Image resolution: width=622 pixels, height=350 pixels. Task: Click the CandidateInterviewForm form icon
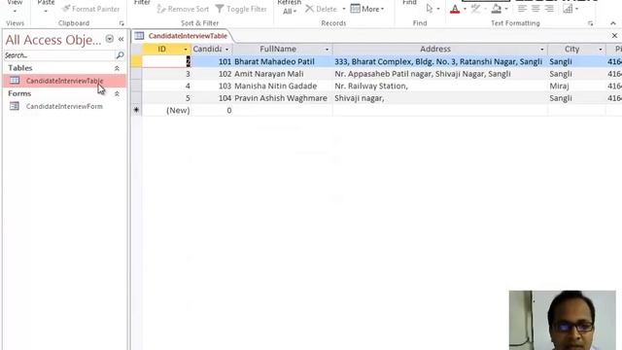[x=15, y=106]
